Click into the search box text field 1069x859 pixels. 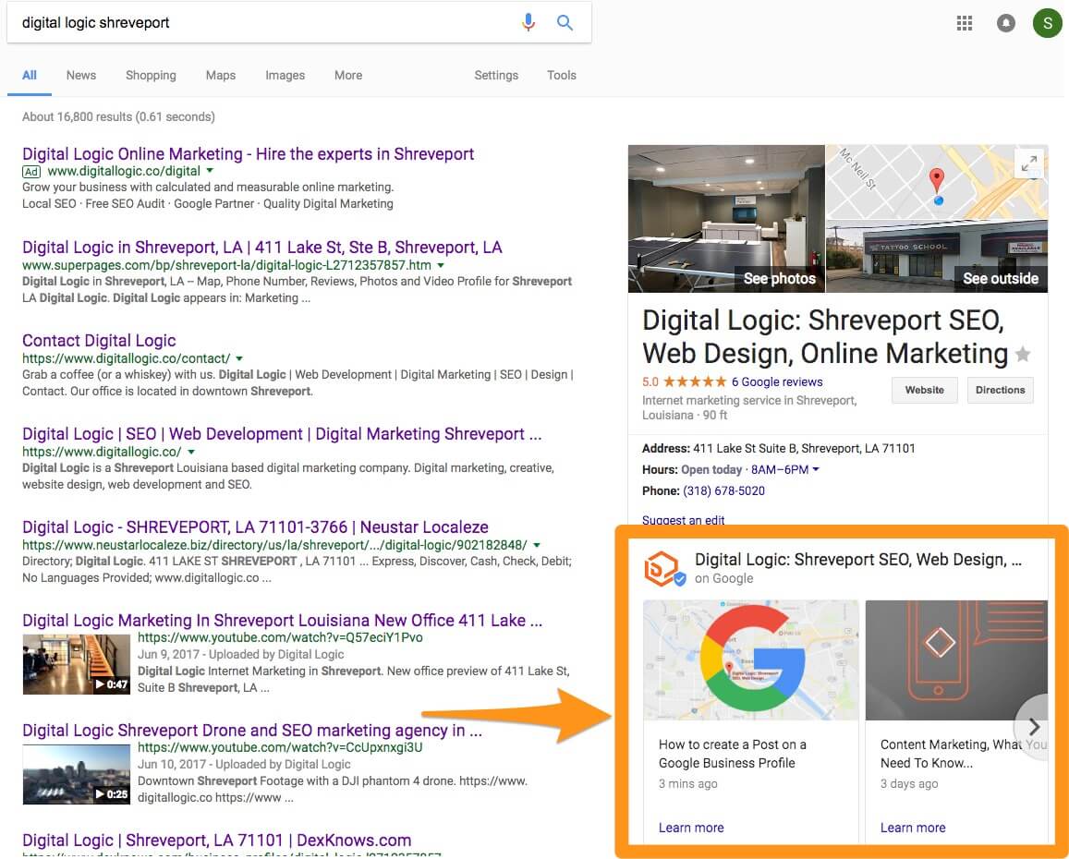266,22
